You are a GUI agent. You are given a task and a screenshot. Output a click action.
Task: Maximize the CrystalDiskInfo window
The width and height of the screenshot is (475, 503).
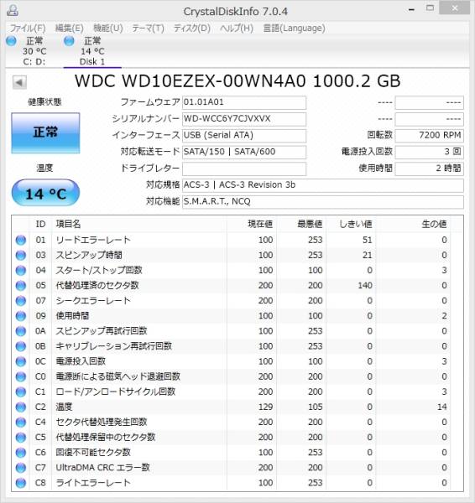430,8
